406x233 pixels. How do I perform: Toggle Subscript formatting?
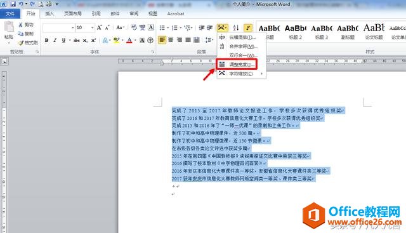click(x=85, y=41)
